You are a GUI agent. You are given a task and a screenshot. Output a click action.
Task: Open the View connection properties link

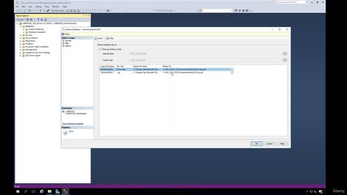point(73,123)
